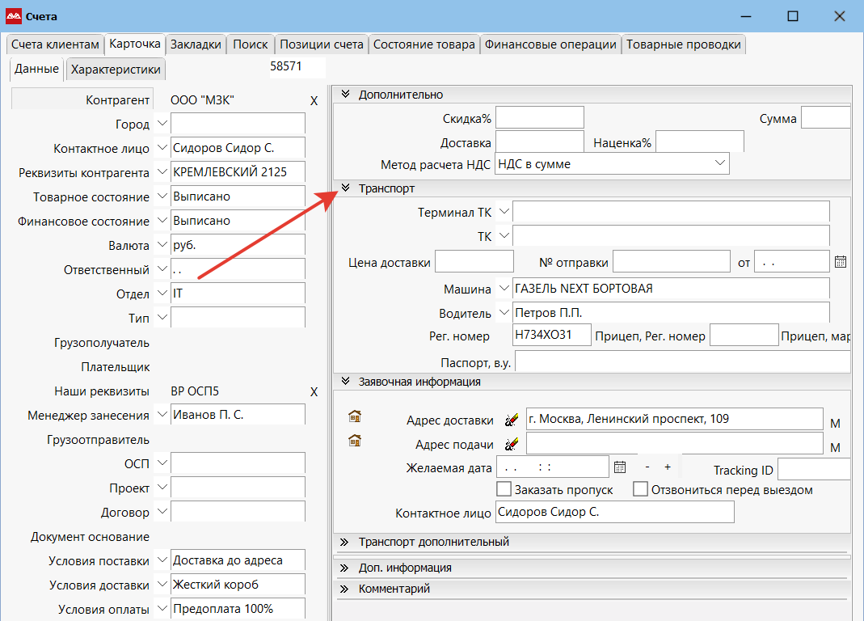Click the house icon beside Адрес доставки

(354, 416)
